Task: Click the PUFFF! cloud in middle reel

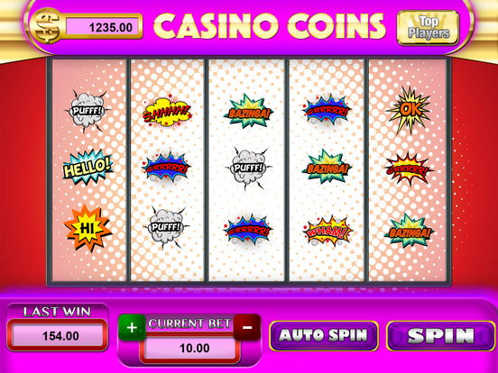Action: pyautogui.click(x=248, y=168)
